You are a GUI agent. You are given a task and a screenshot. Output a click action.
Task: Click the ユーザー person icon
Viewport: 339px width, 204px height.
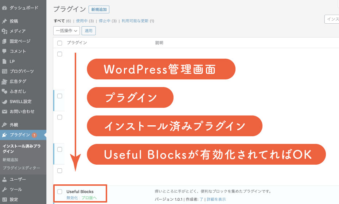(4, 179)
